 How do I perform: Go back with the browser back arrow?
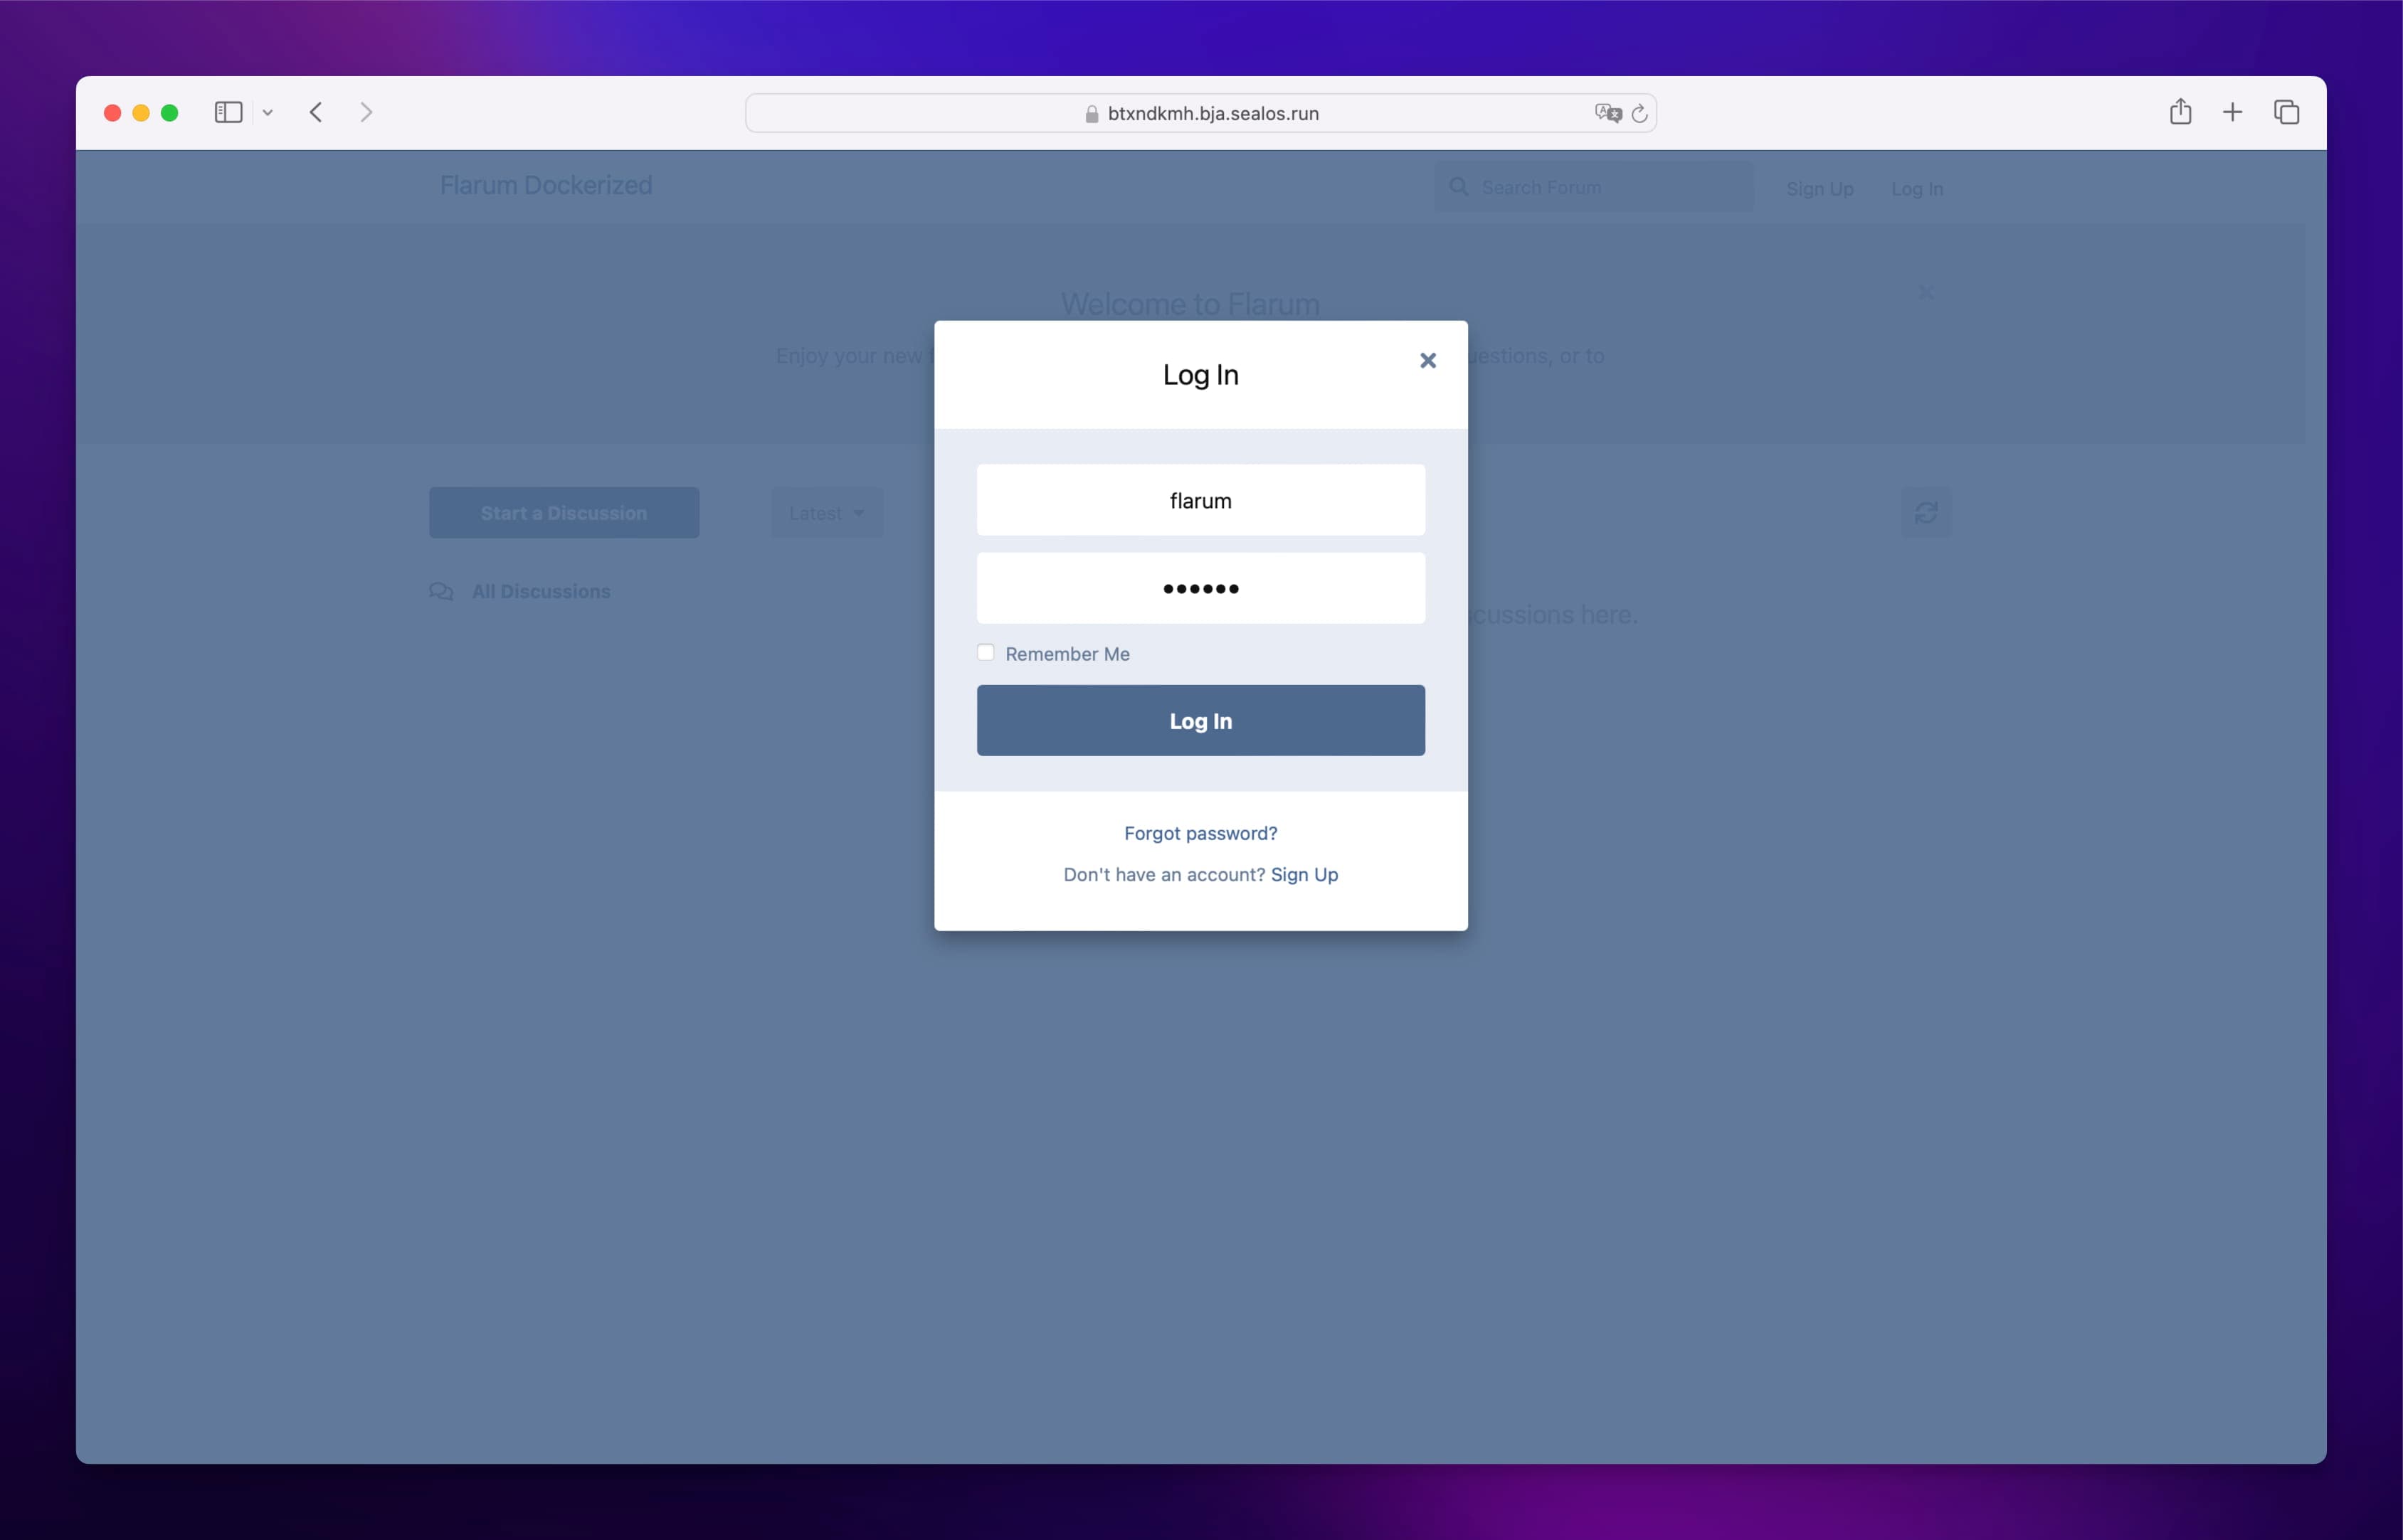pos(316,112)
